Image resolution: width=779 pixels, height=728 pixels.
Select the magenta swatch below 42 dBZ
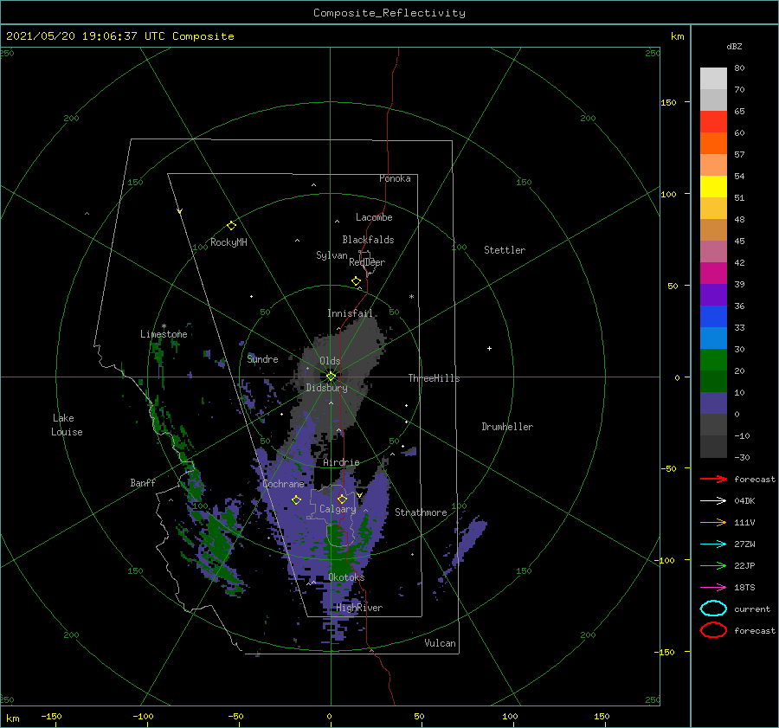pos(713,273)
